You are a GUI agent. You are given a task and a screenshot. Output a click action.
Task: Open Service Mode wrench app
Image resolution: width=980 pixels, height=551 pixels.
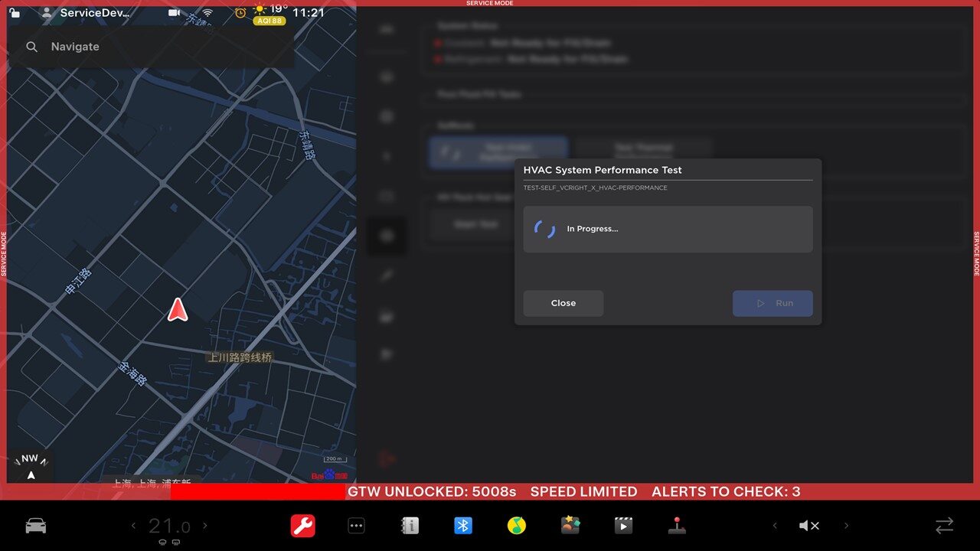click(x=302, y=526)
